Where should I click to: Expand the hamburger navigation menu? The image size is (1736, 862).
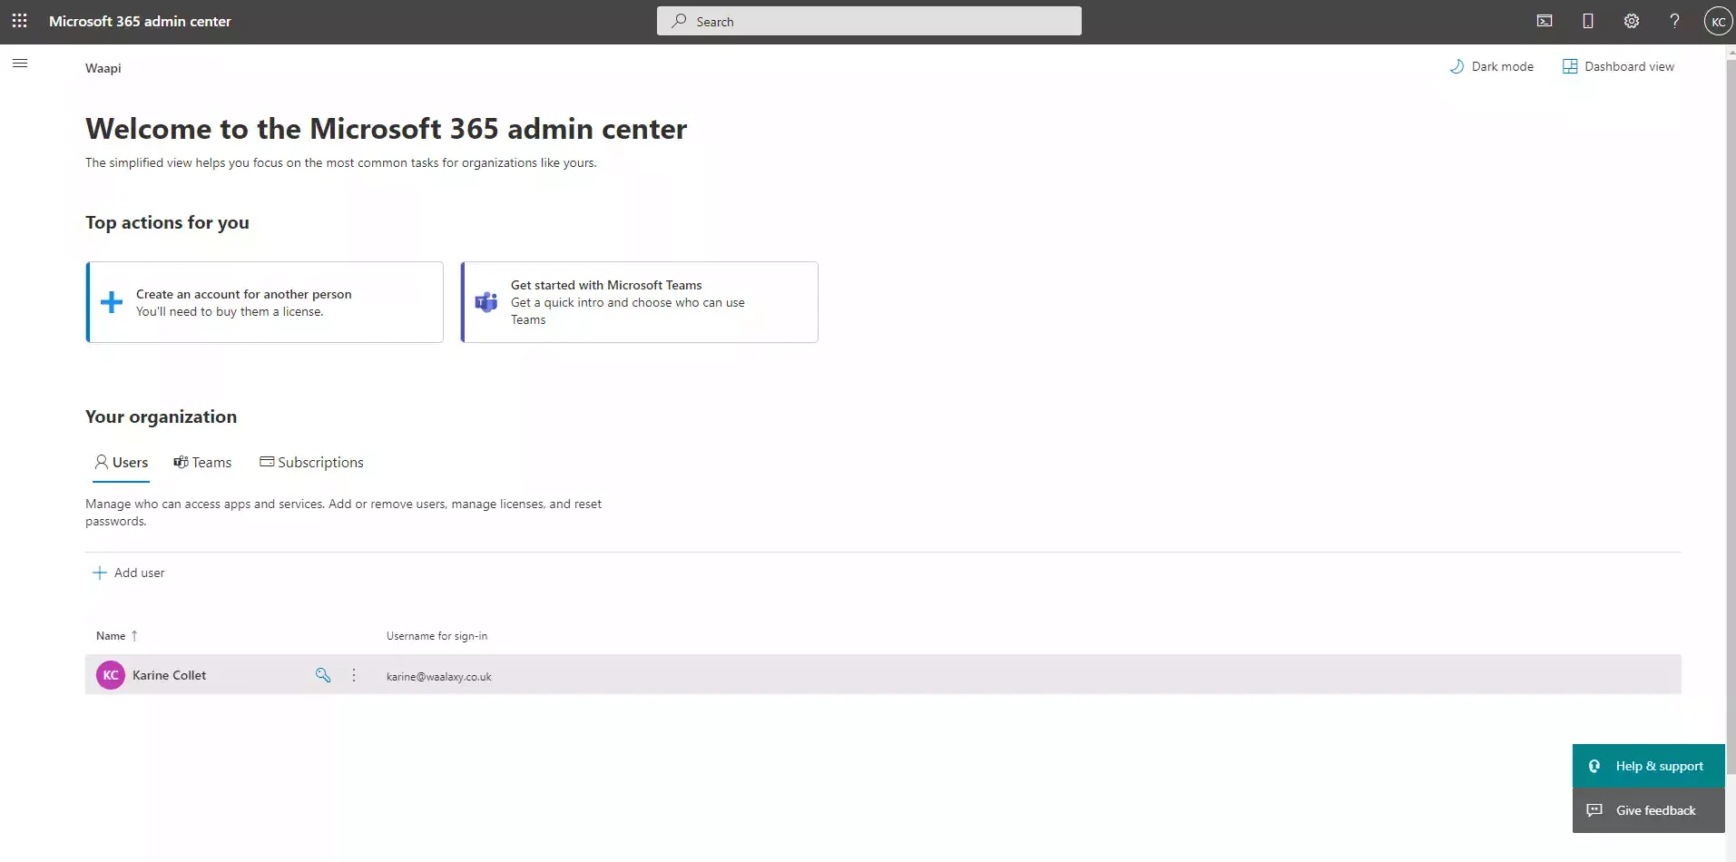(20, 64)
